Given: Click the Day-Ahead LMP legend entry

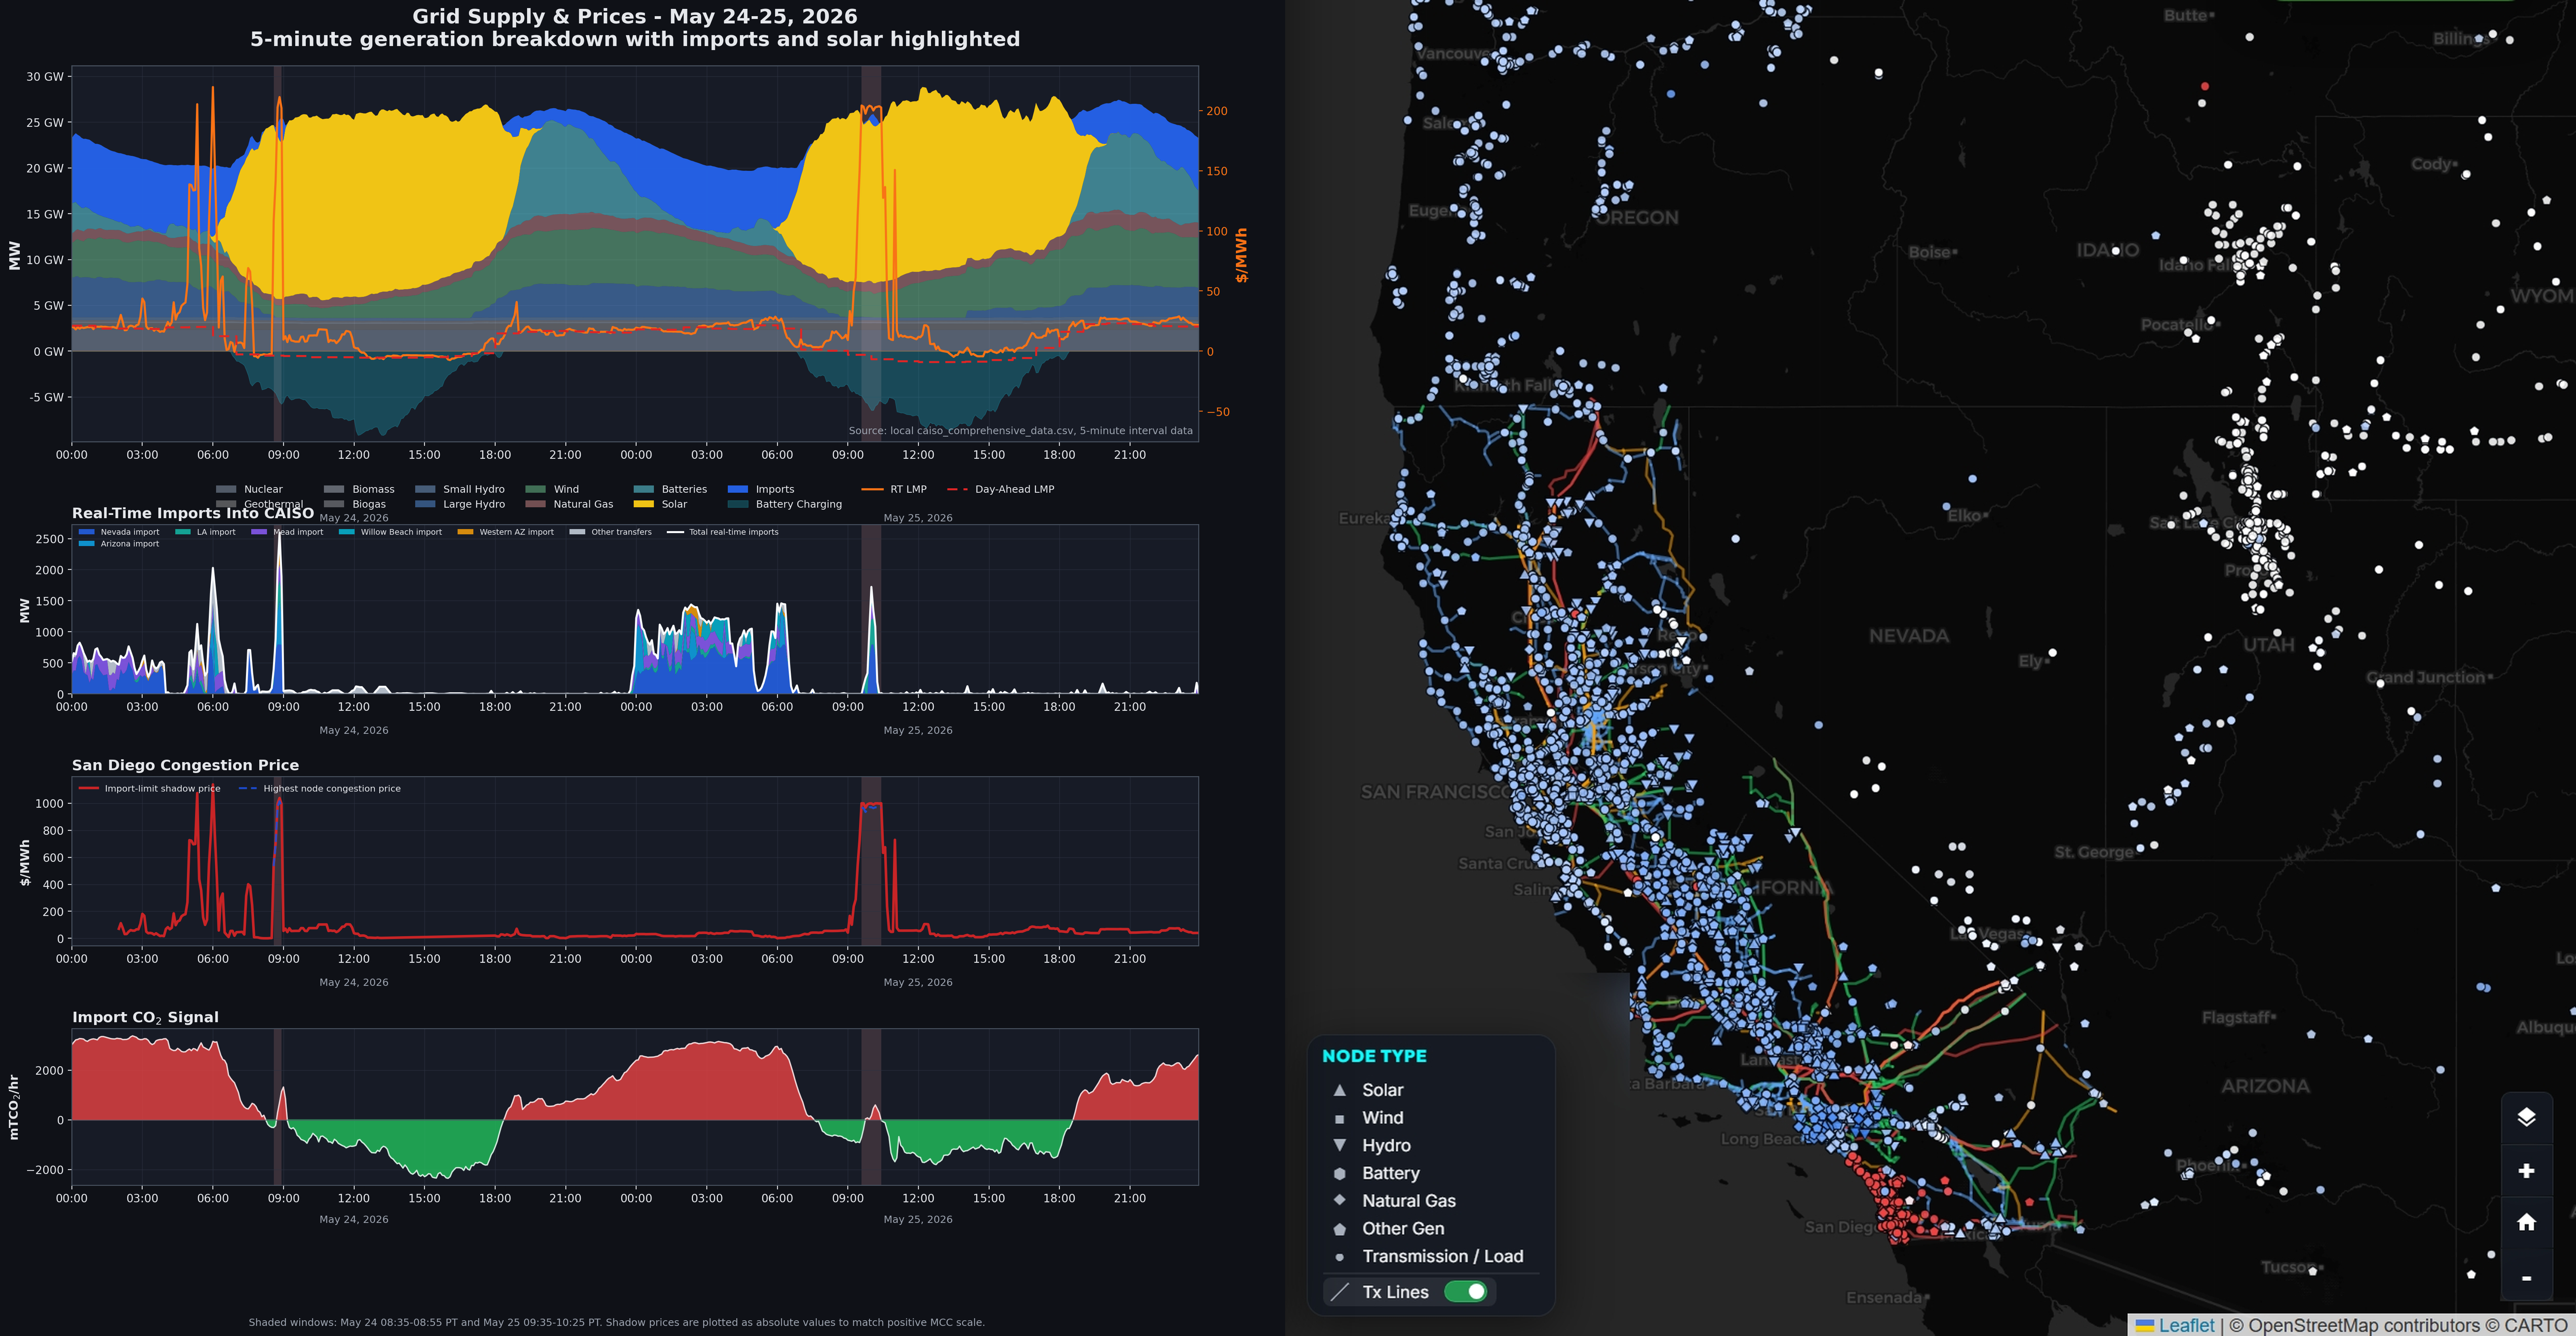Looking at the screenshot, I should (x=1000, y=489).
